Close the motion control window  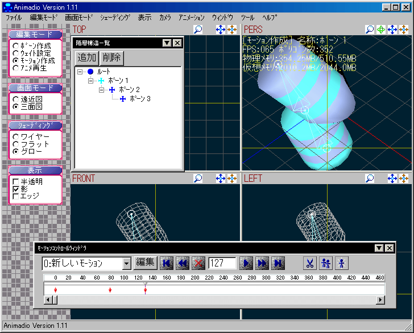390,248
